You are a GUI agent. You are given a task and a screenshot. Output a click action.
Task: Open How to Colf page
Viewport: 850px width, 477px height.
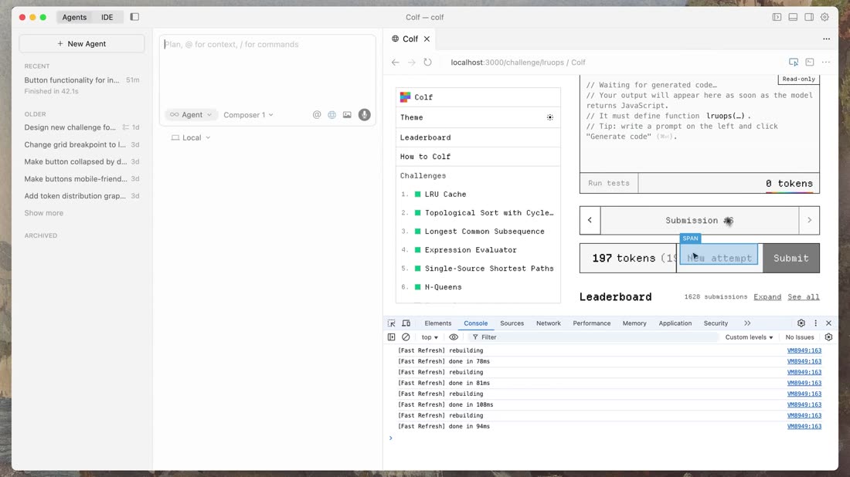[478, 157]
